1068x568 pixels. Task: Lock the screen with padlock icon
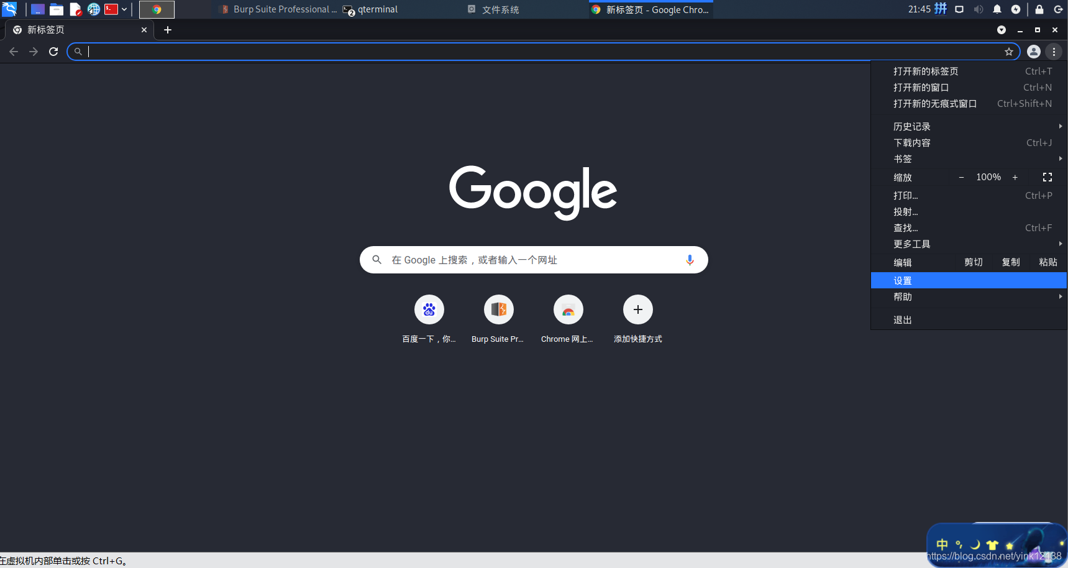pyautogui.click(x=1039, y=9)
